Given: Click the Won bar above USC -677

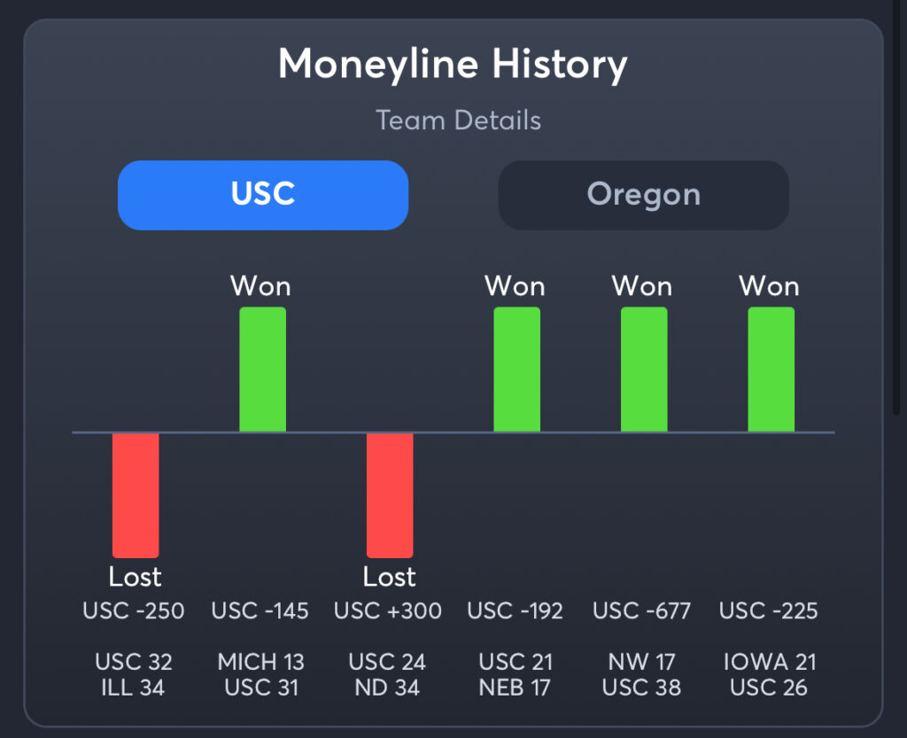Looking at the screenshot, I should coord(642,369).
